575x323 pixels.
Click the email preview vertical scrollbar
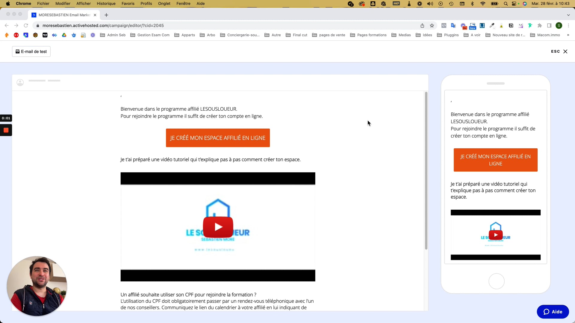click(x=426, y=170)
